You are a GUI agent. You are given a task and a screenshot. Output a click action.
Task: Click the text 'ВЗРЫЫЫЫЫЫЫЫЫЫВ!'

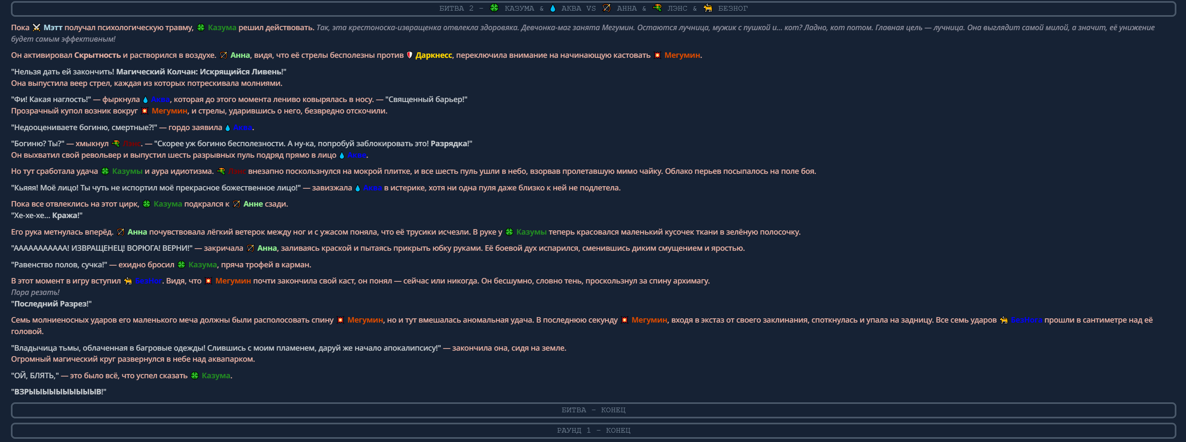[x=58, y=391]
